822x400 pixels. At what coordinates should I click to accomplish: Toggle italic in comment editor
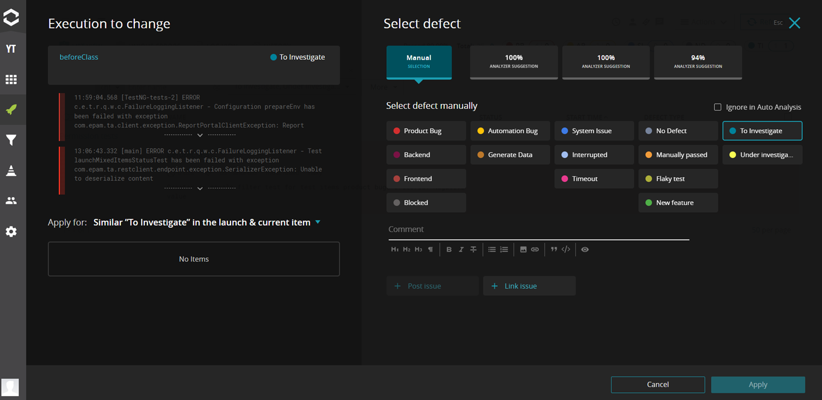coord(461,249)
